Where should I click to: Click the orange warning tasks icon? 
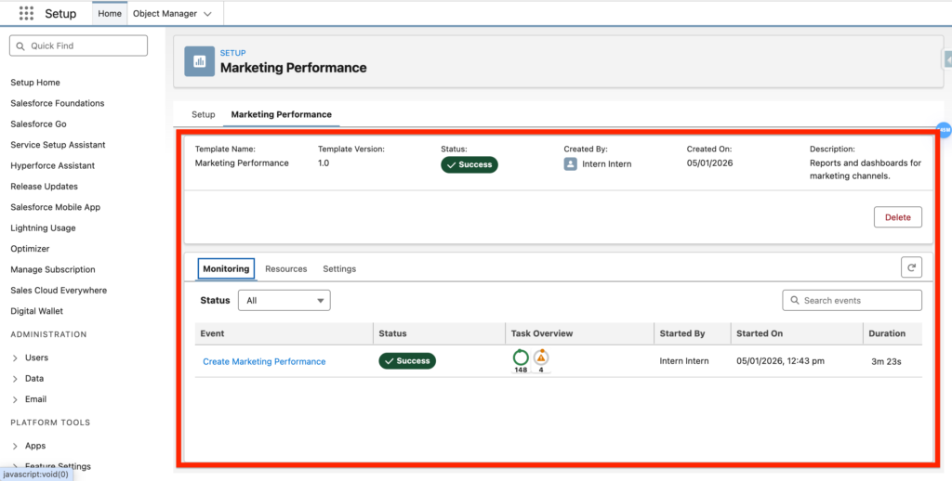541,357
